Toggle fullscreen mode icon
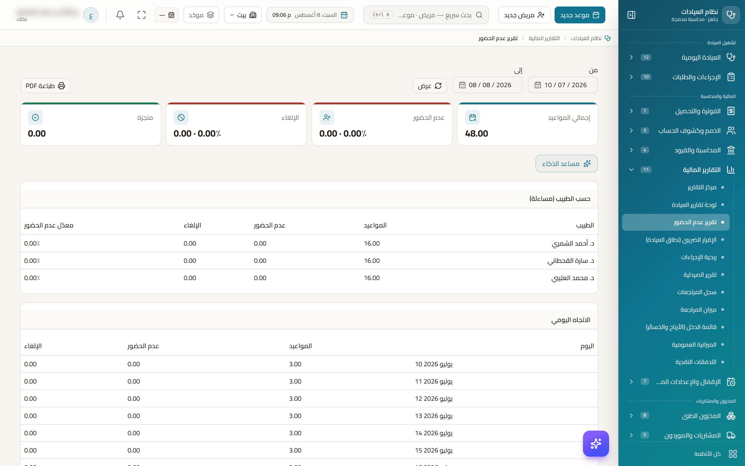This screenshot has width=745, height=466. (142, 15)
